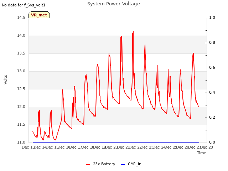Screen dimensions: 228x171
Task: Click the 12.5 y-axis tick label
Action: [x=21, y=89]
